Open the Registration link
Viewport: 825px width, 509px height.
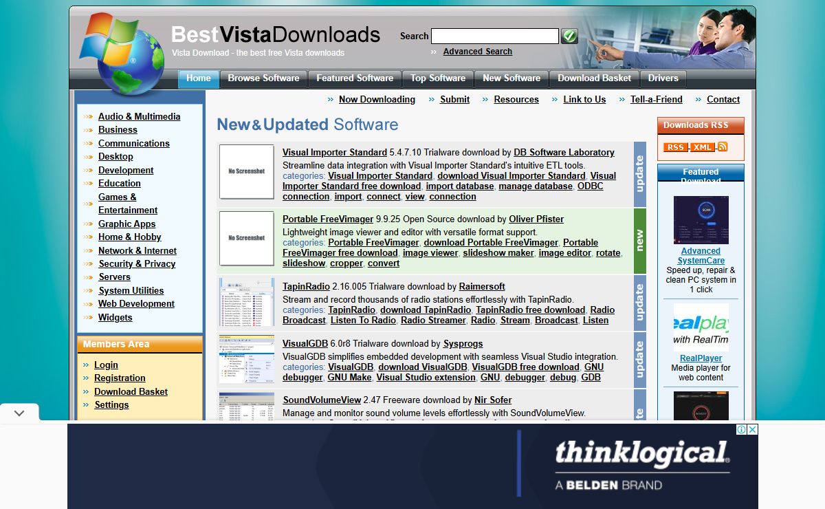tap(120, 378)
